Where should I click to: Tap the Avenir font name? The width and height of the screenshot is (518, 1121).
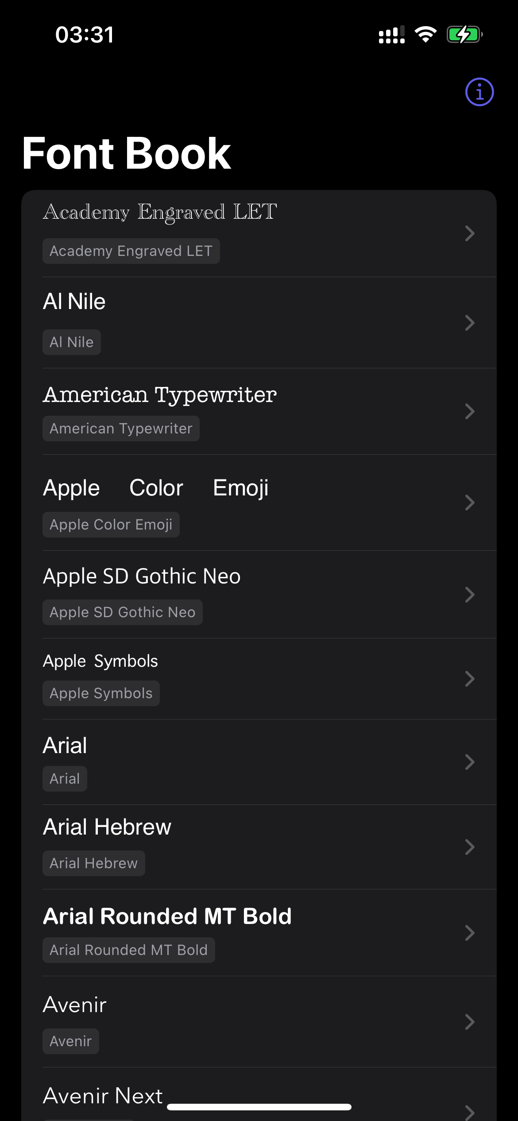(75, 1005)
